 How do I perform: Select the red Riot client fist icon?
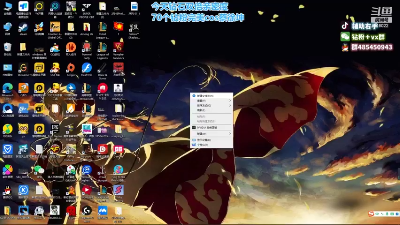[102, 92]
